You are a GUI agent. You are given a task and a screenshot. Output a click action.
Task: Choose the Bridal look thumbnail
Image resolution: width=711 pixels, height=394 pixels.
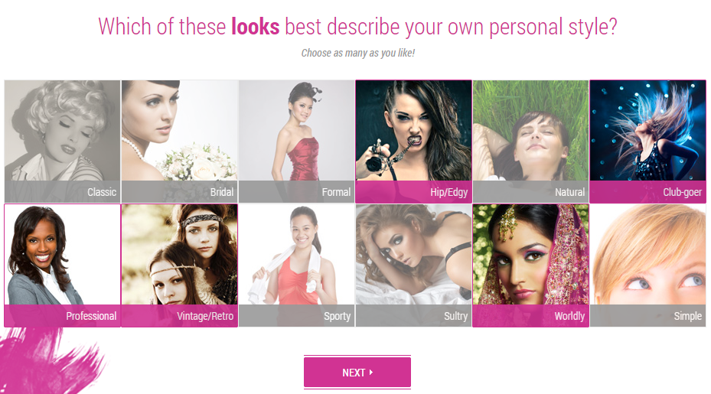180,141
